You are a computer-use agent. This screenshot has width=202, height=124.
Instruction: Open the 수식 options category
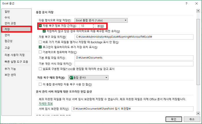(7, 17)
